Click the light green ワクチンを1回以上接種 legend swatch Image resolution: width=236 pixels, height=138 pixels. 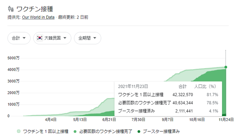tap(19, 131)
